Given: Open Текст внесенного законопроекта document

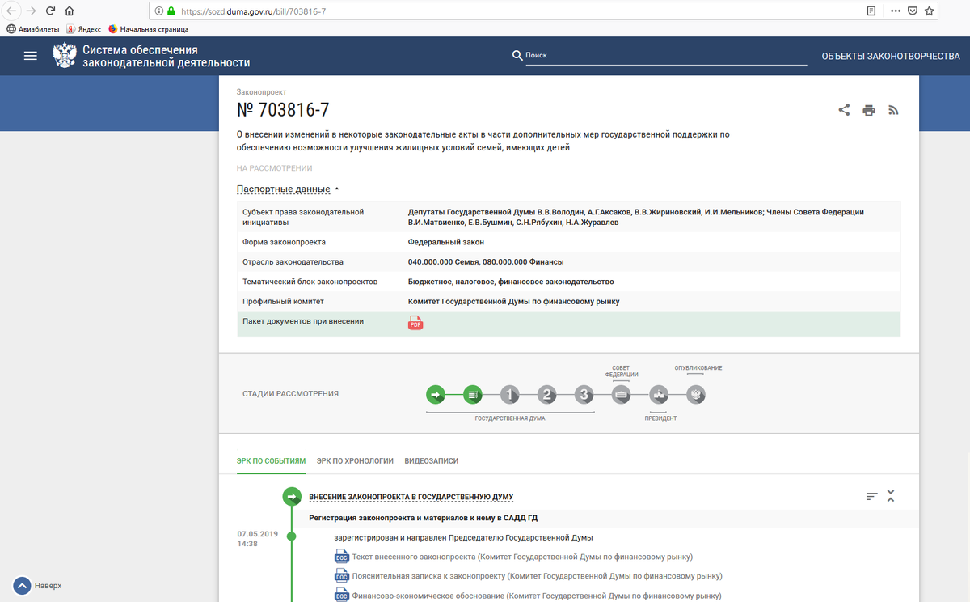Looking at the screenshot, I should pos(522,557).
